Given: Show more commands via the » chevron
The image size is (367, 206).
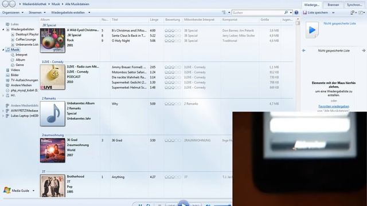Looking at the screenshot, I should tap(333, 13).
